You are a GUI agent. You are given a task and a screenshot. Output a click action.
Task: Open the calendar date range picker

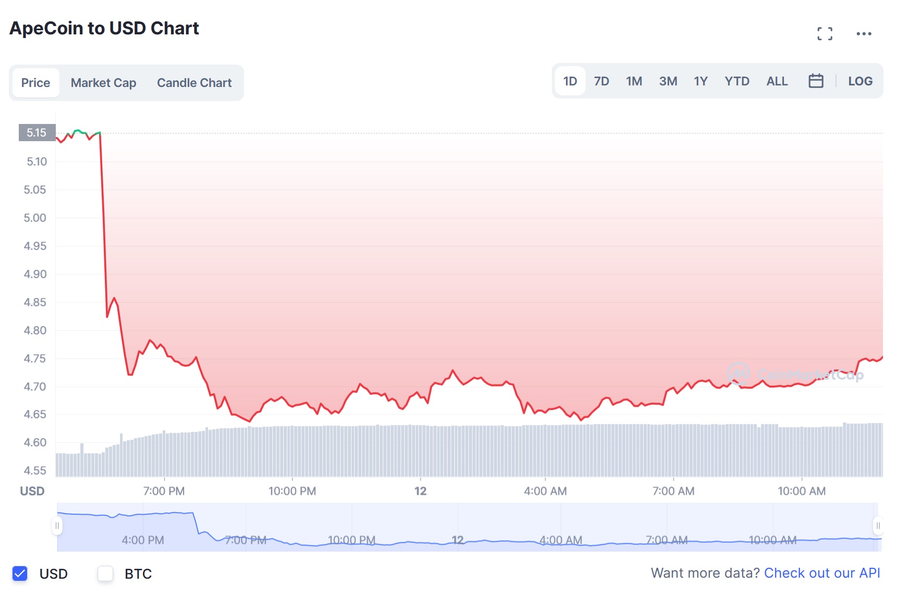(x=816, y=81)
